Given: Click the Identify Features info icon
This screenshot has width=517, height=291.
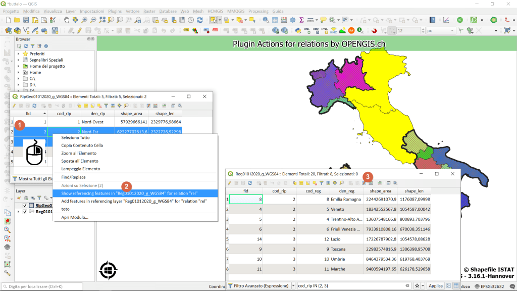Looking at the screenshot, I should pos(266,20).
